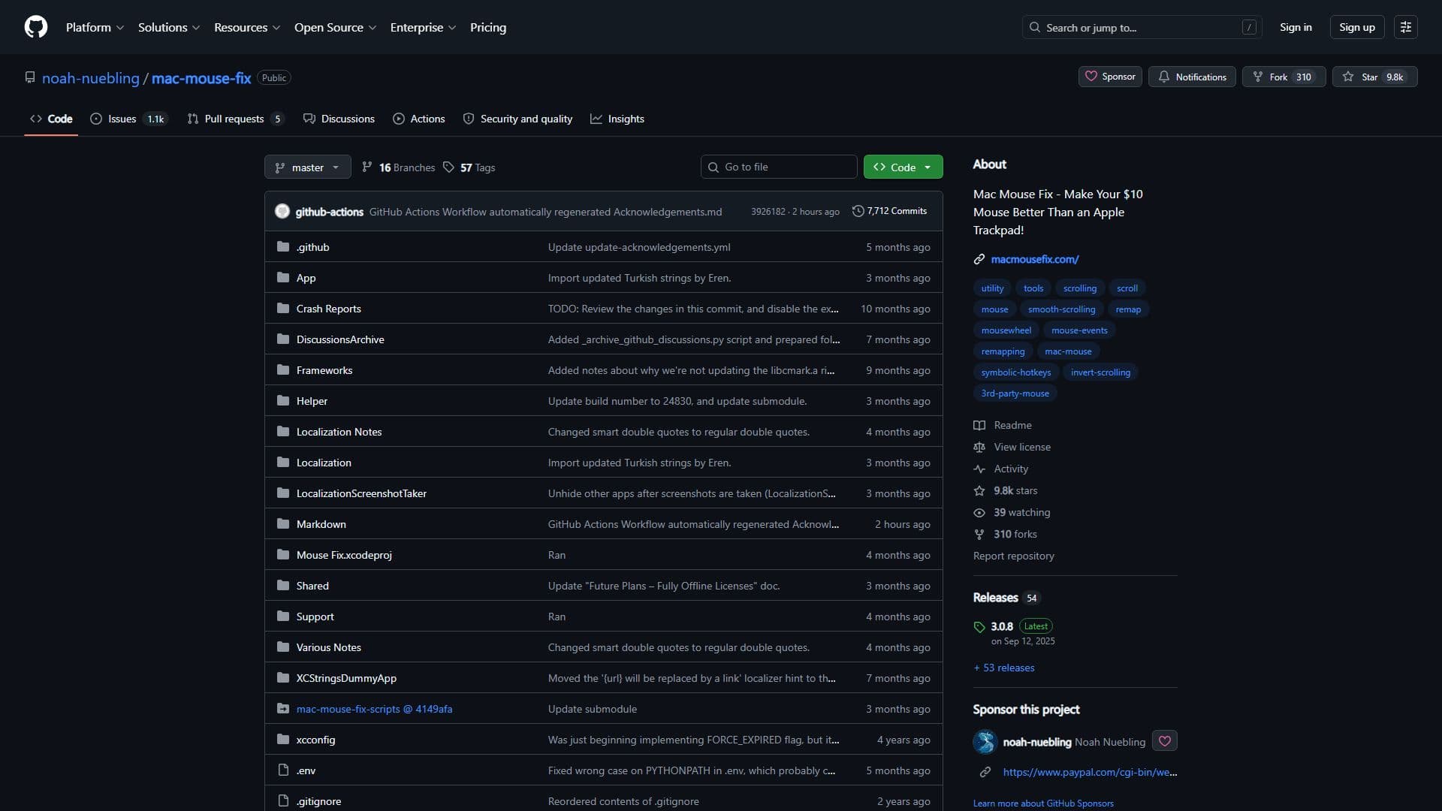Click the invert-scrolling topic tag

click(x=1100, y=372)
